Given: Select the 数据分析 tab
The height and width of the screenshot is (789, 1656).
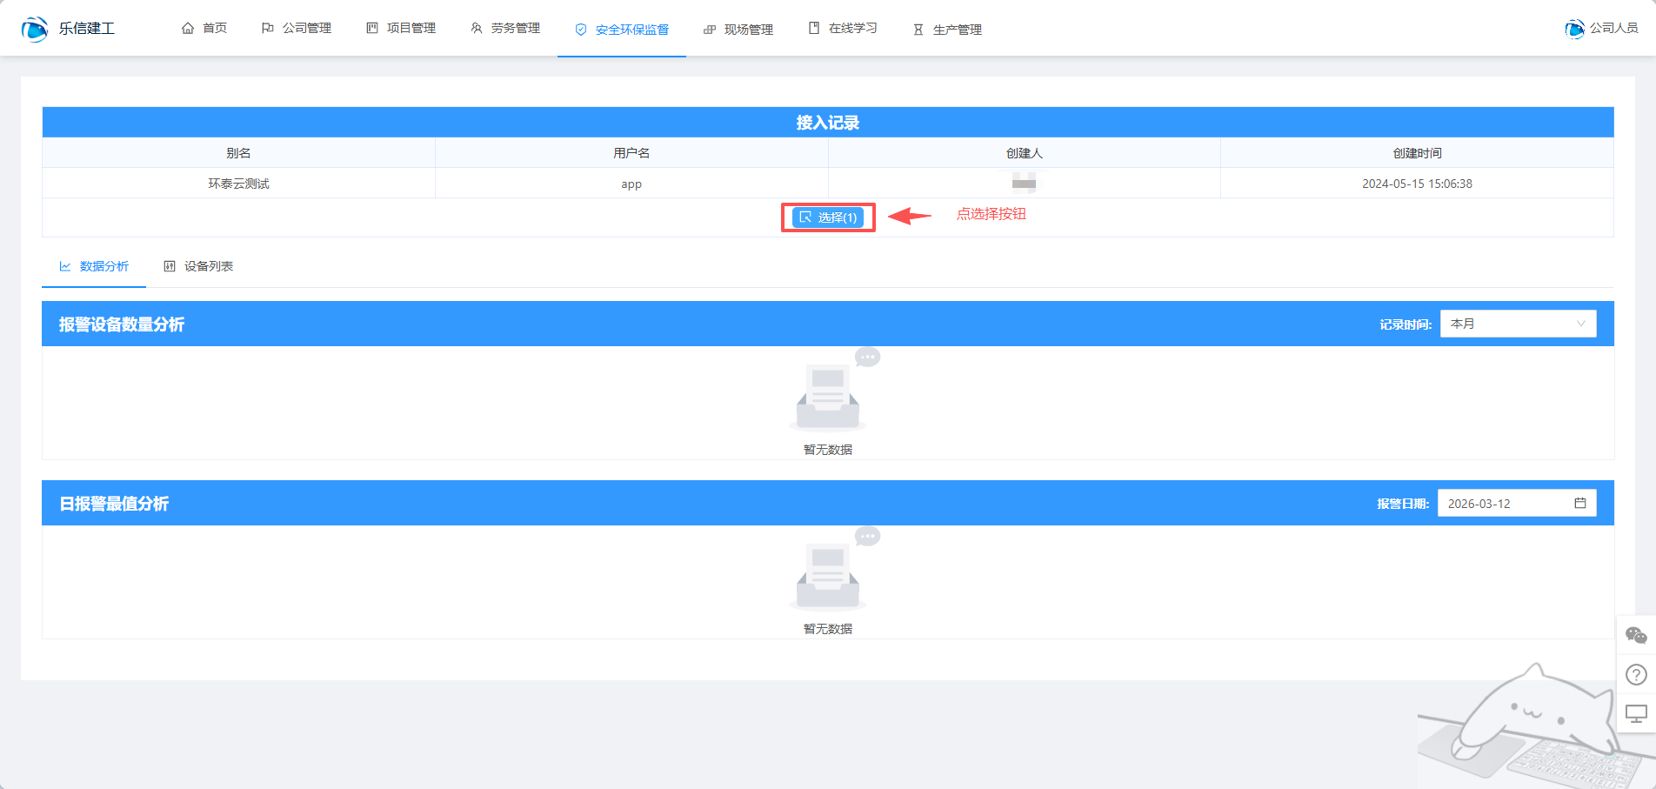Looking at the screenshot, I should pos(94,266).
